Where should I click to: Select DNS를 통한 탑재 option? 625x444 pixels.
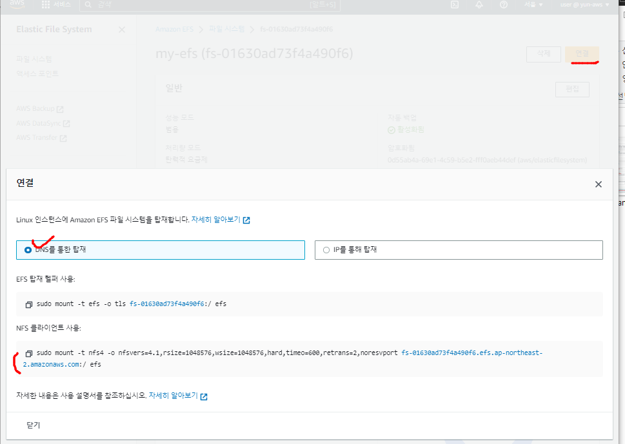[x=160, y=250]
